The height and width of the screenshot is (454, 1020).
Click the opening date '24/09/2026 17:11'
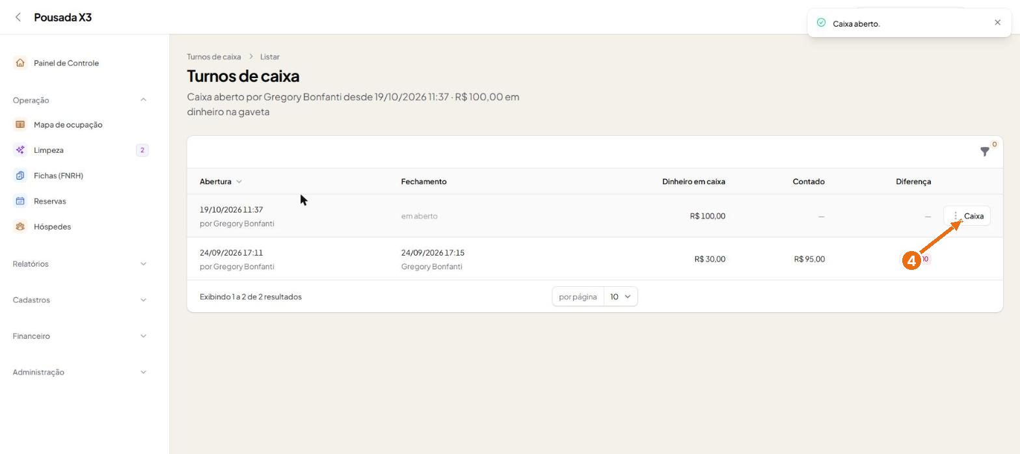[231, 252]
